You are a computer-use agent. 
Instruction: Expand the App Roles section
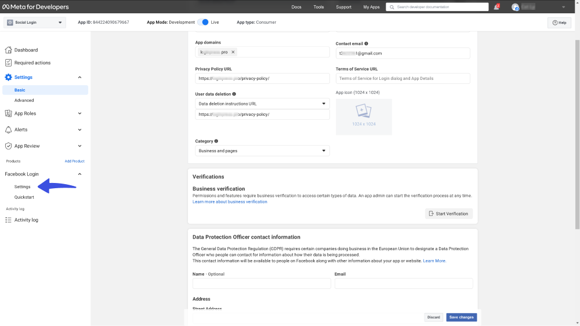tap(79, 113)
